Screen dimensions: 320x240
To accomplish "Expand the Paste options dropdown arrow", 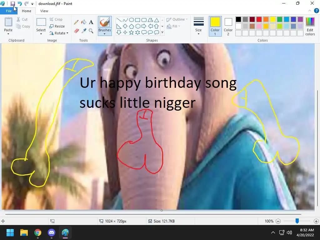I will pos(8,34).
